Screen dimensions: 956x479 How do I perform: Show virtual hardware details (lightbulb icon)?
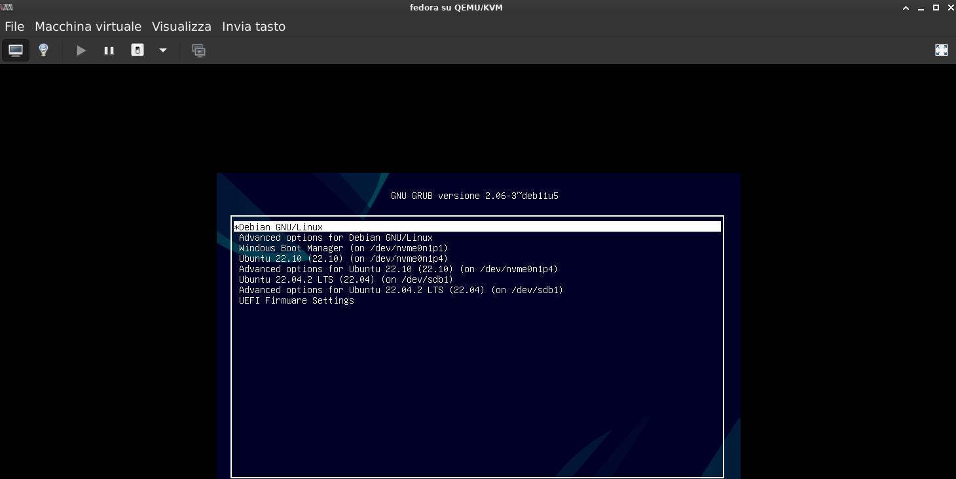pos(43,50)
